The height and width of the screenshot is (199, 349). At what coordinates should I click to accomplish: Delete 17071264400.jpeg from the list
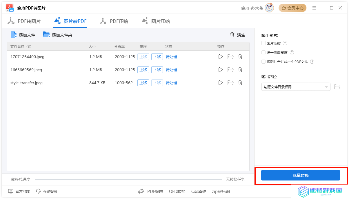[240, 57]
